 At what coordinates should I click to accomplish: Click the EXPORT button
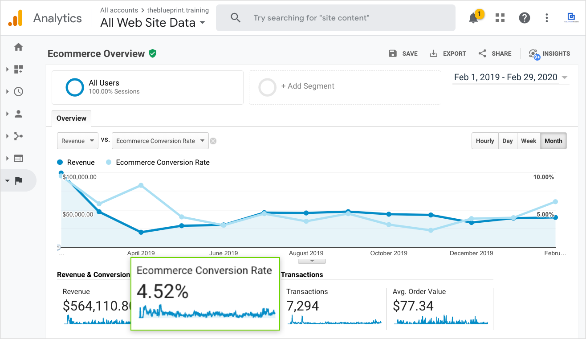(x=448, y=53)
